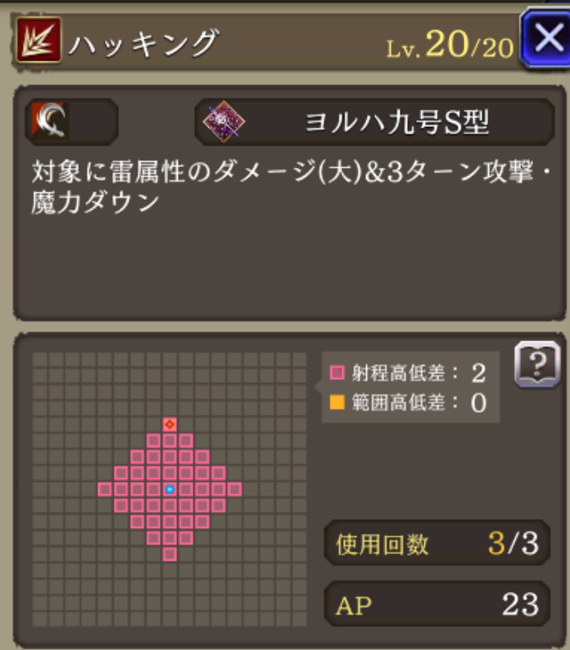570x650 pixels.
Task: Tap the purple diamond vision card icon
Action: tap(224, 122)
